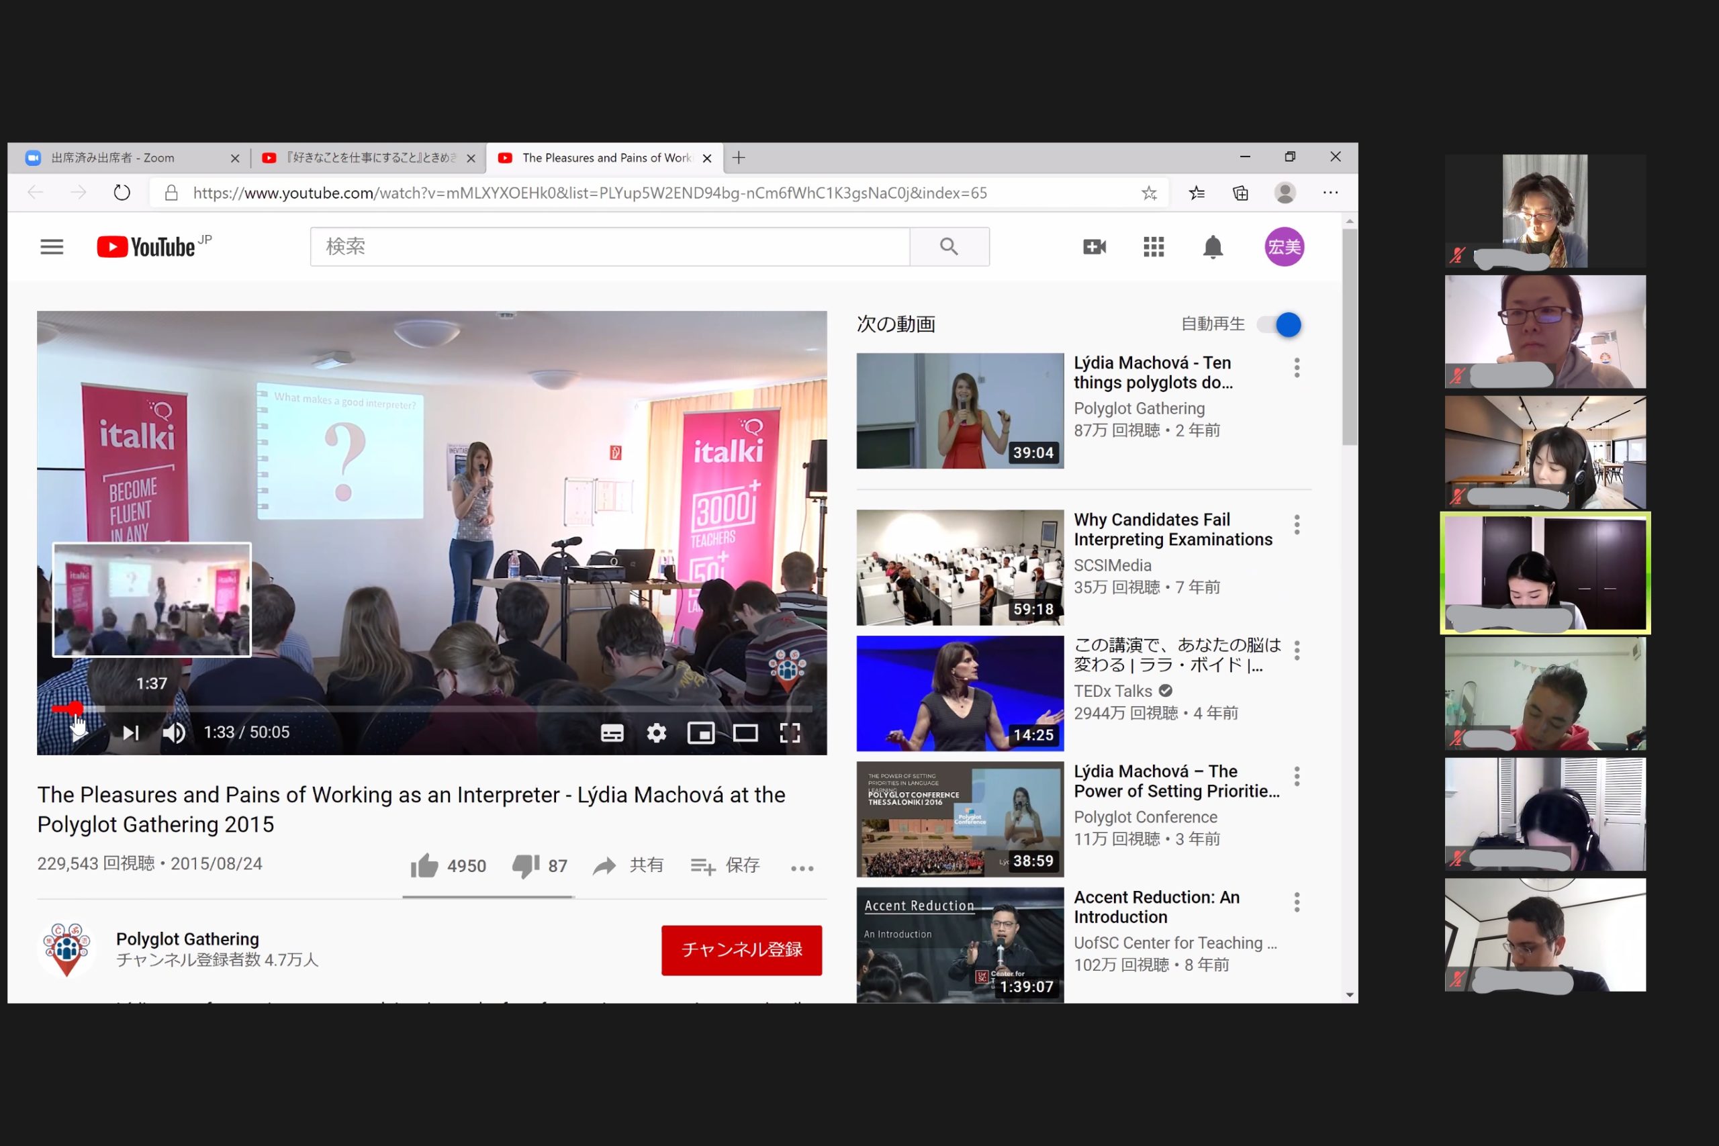The width and height of the screenshot is (1719, 1146).
Task: Open options for Accent Reduction video
Action: [x=1297, y=902]
